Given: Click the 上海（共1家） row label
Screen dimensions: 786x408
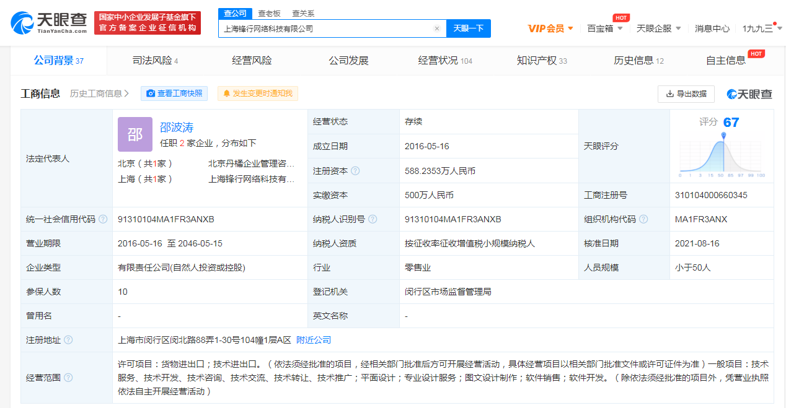Looking at the screenshot, I should [x=145, y=179].
